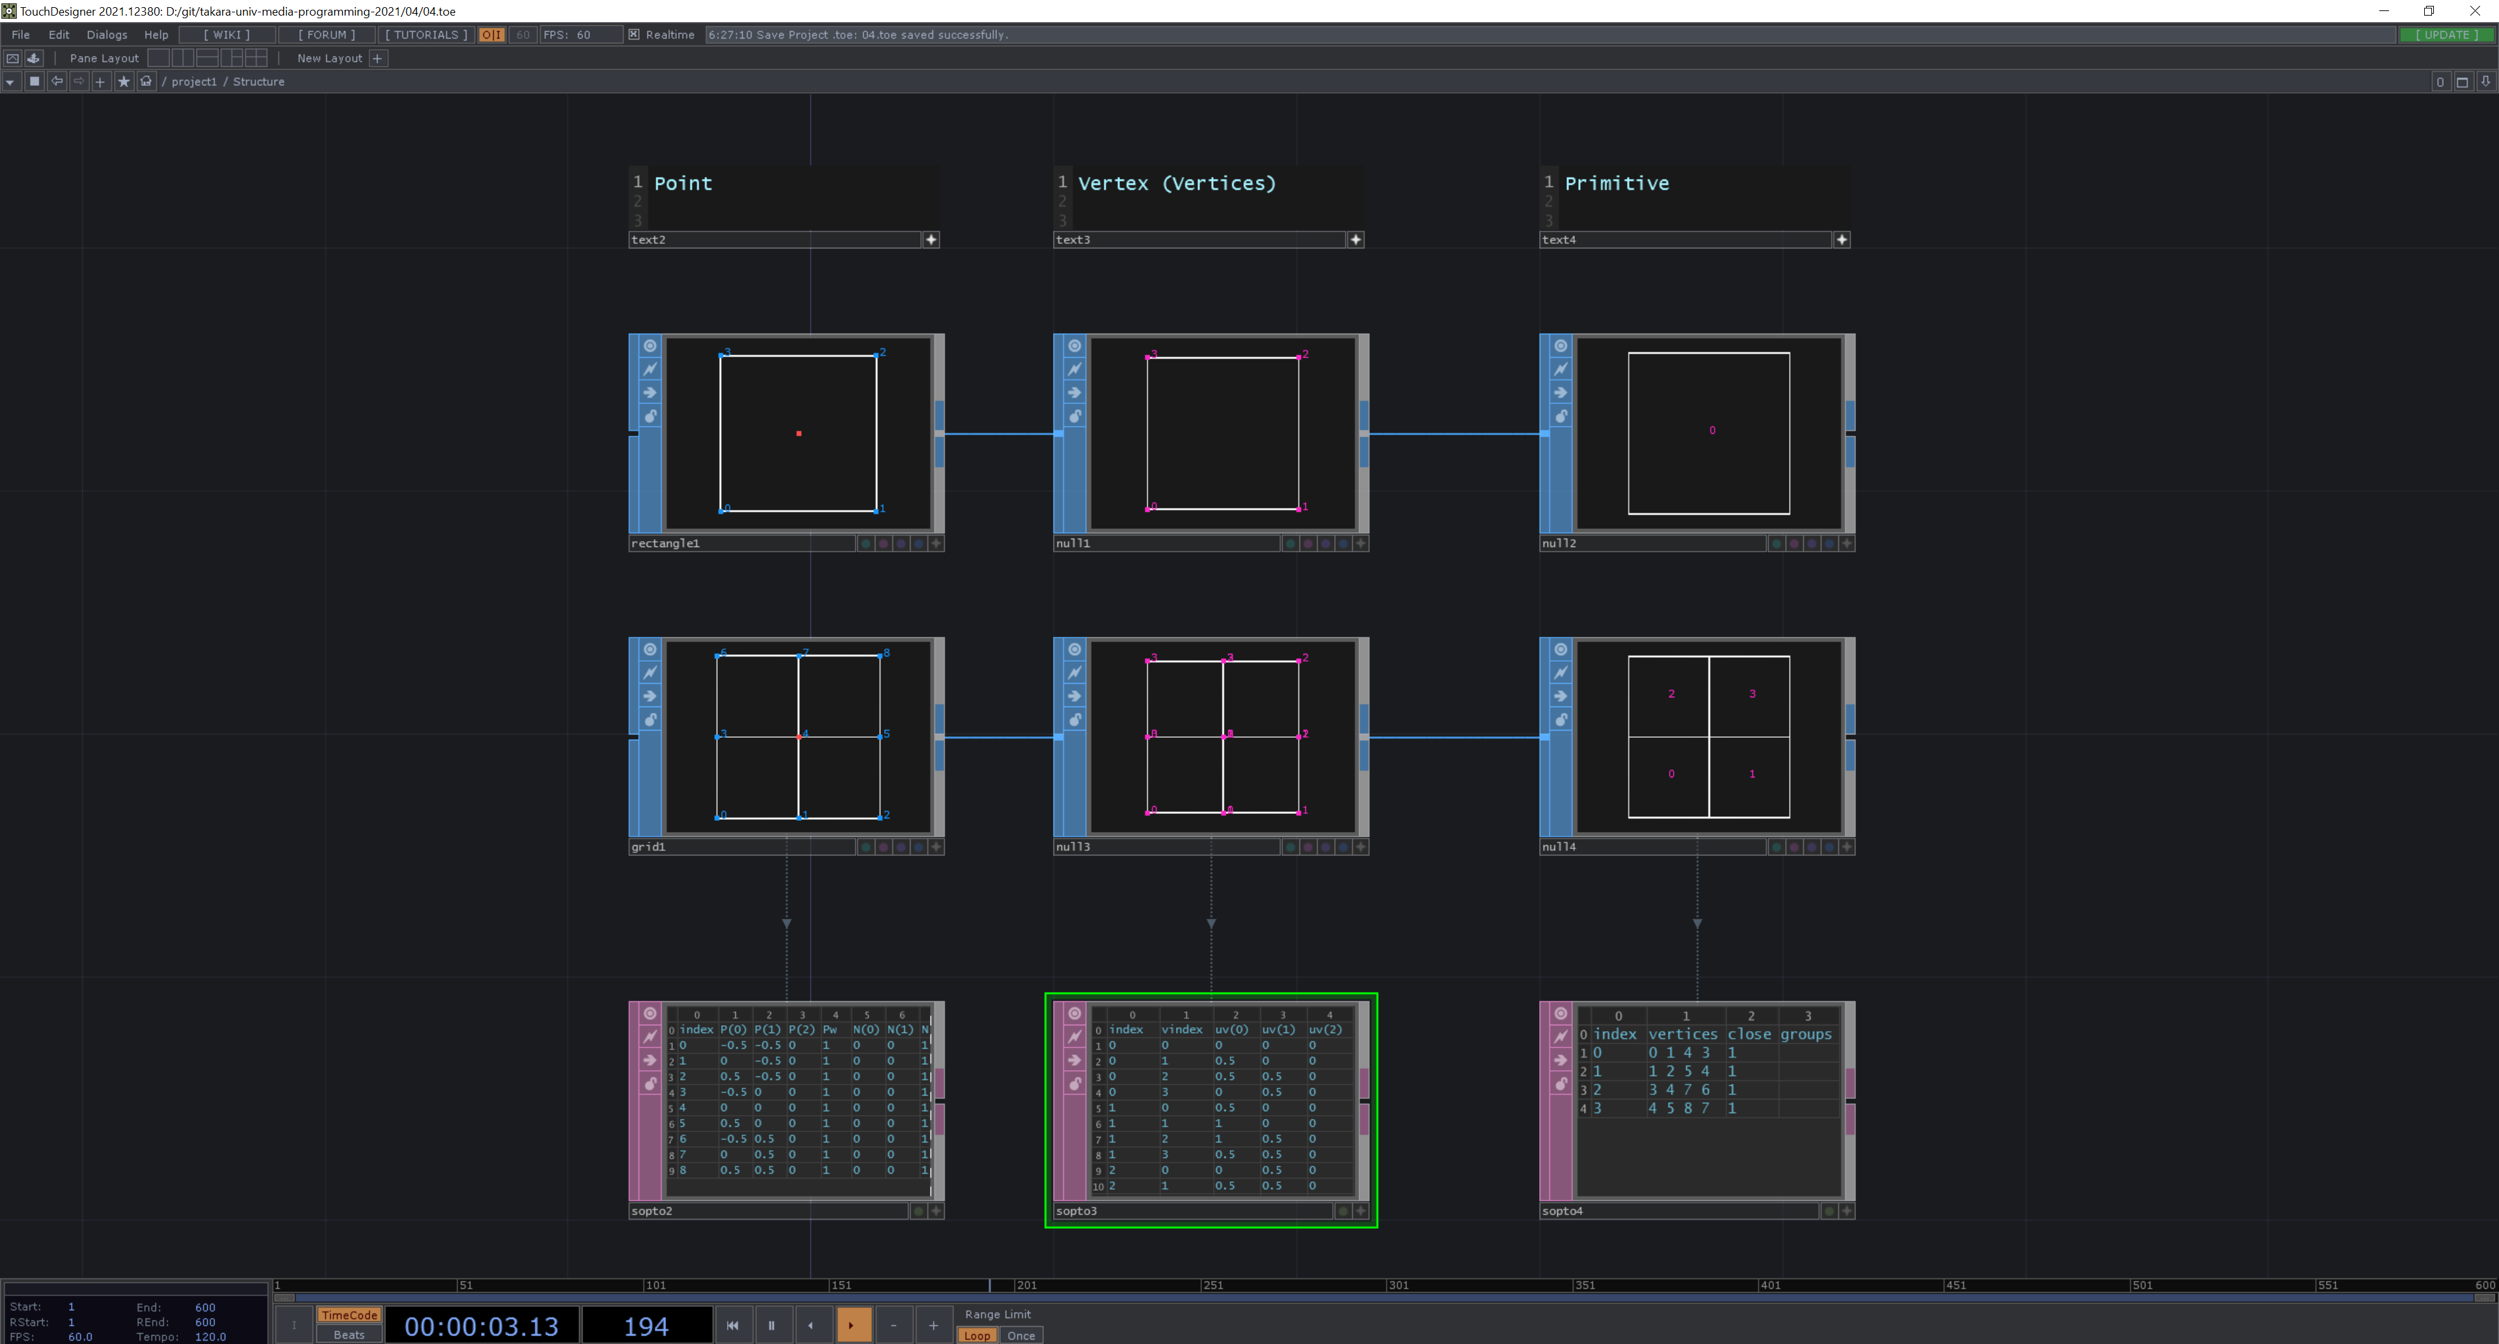Toggle viewer active on null4 node
This screenshot has height=1344, width=2499.
pyautogui.click(x=1561, y=650)
